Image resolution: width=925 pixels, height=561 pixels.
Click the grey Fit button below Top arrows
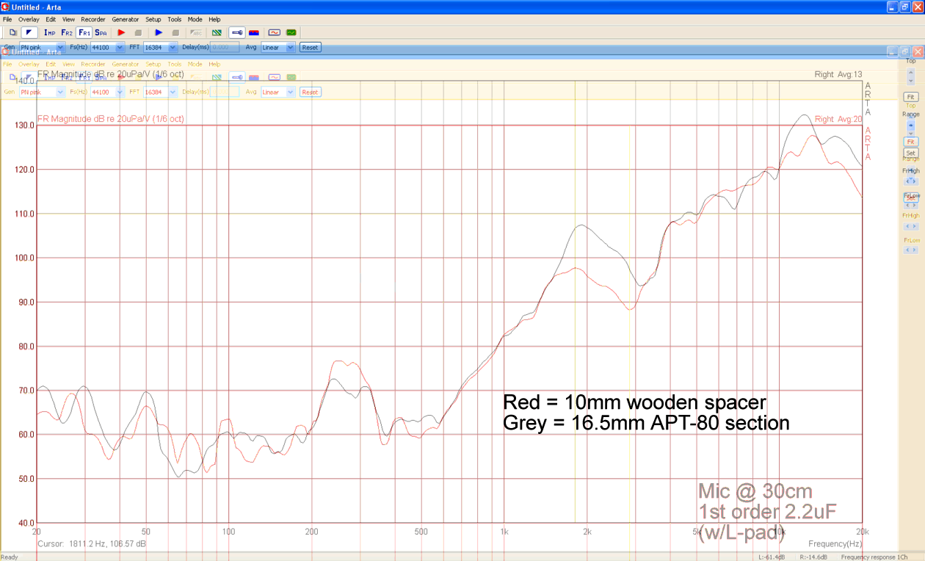(911, 97)
